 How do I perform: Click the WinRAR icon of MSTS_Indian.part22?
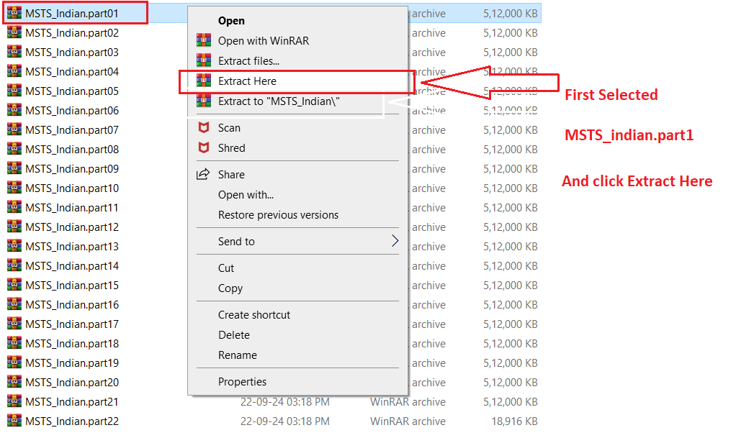14,421
